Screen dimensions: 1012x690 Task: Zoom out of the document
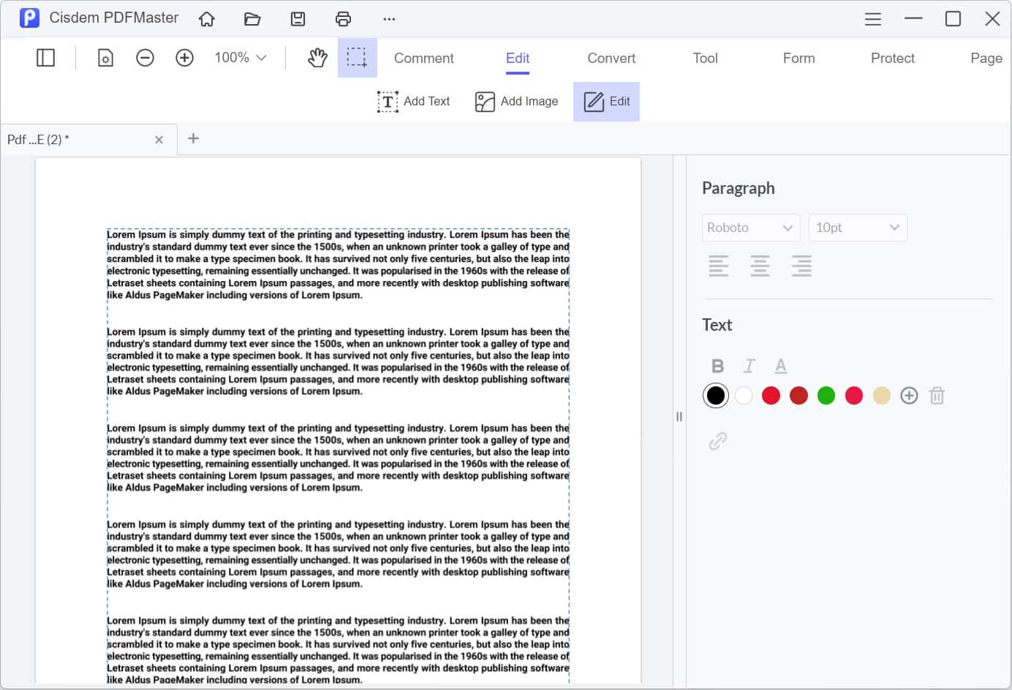pos(145,57)
